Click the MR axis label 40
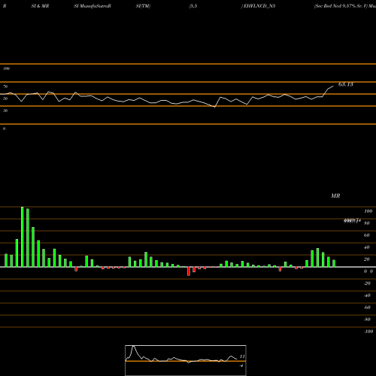376x376 pixels. coord(366,247)
